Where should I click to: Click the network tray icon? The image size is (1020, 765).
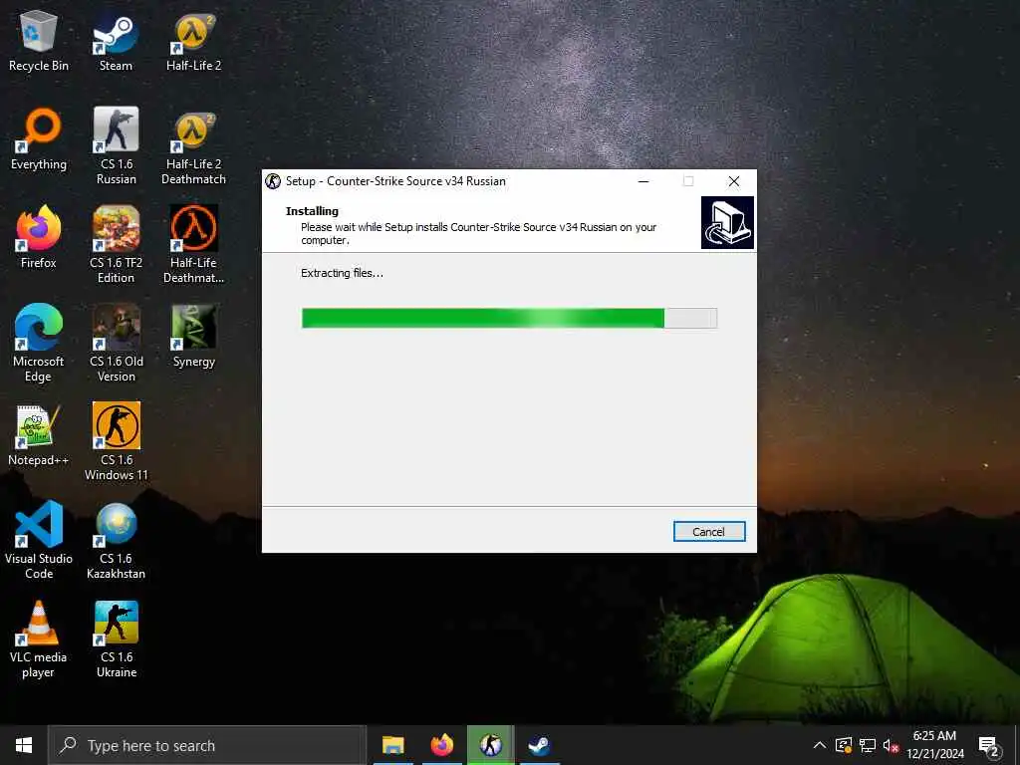point(868,745)
